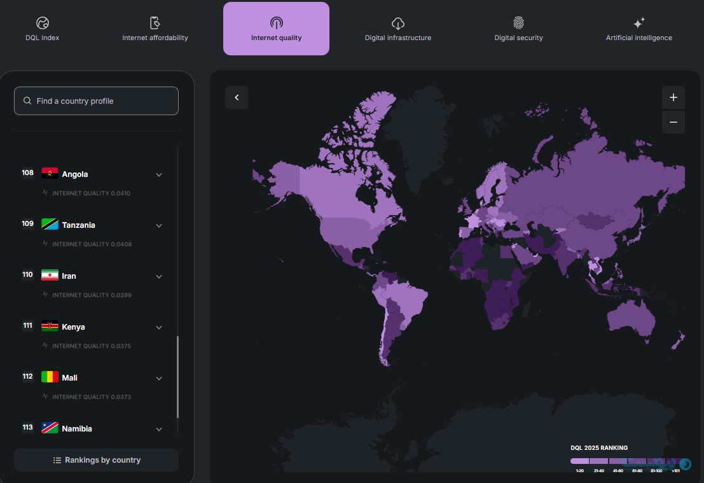Click the Rankings by country button
The height and width of the screenshot is (483, 704).
pos(96,460)
